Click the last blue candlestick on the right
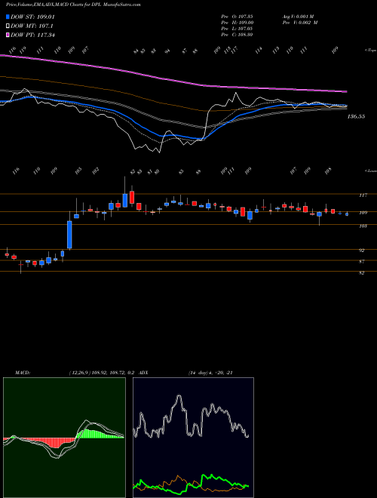 click(x=347, y=214)
